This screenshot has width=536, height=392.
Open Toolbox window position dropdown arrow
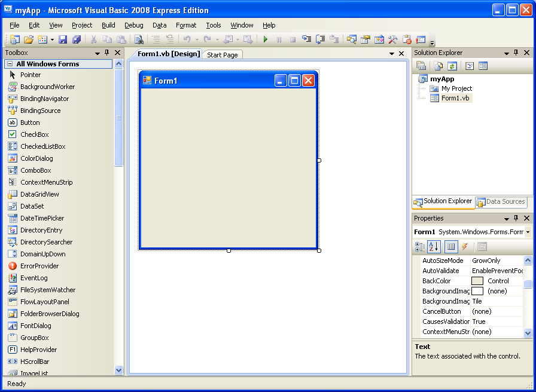[x=98, y=53]
